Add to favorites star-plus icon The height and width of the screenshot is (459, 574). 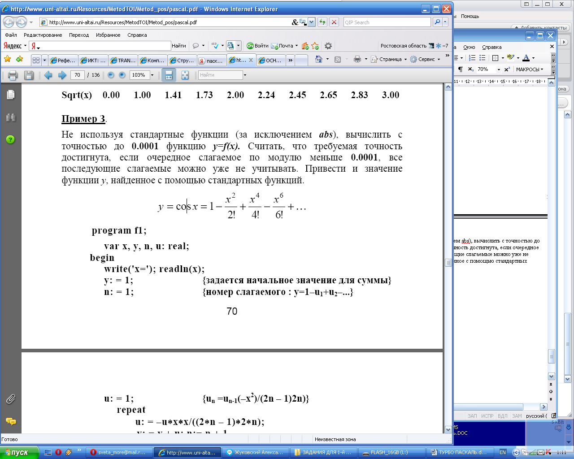coord(19,59)
